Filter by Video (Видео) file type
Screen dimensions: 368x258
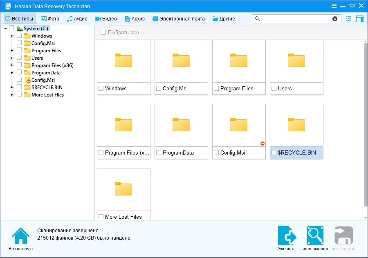pyautogui.click(x=106, y=19)
